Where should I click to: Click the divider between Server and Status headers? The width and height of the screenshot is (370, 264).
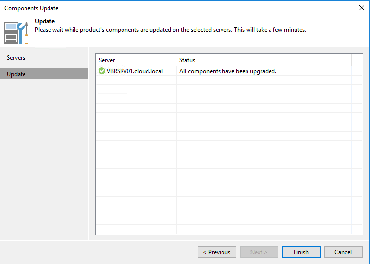[176, 60]
